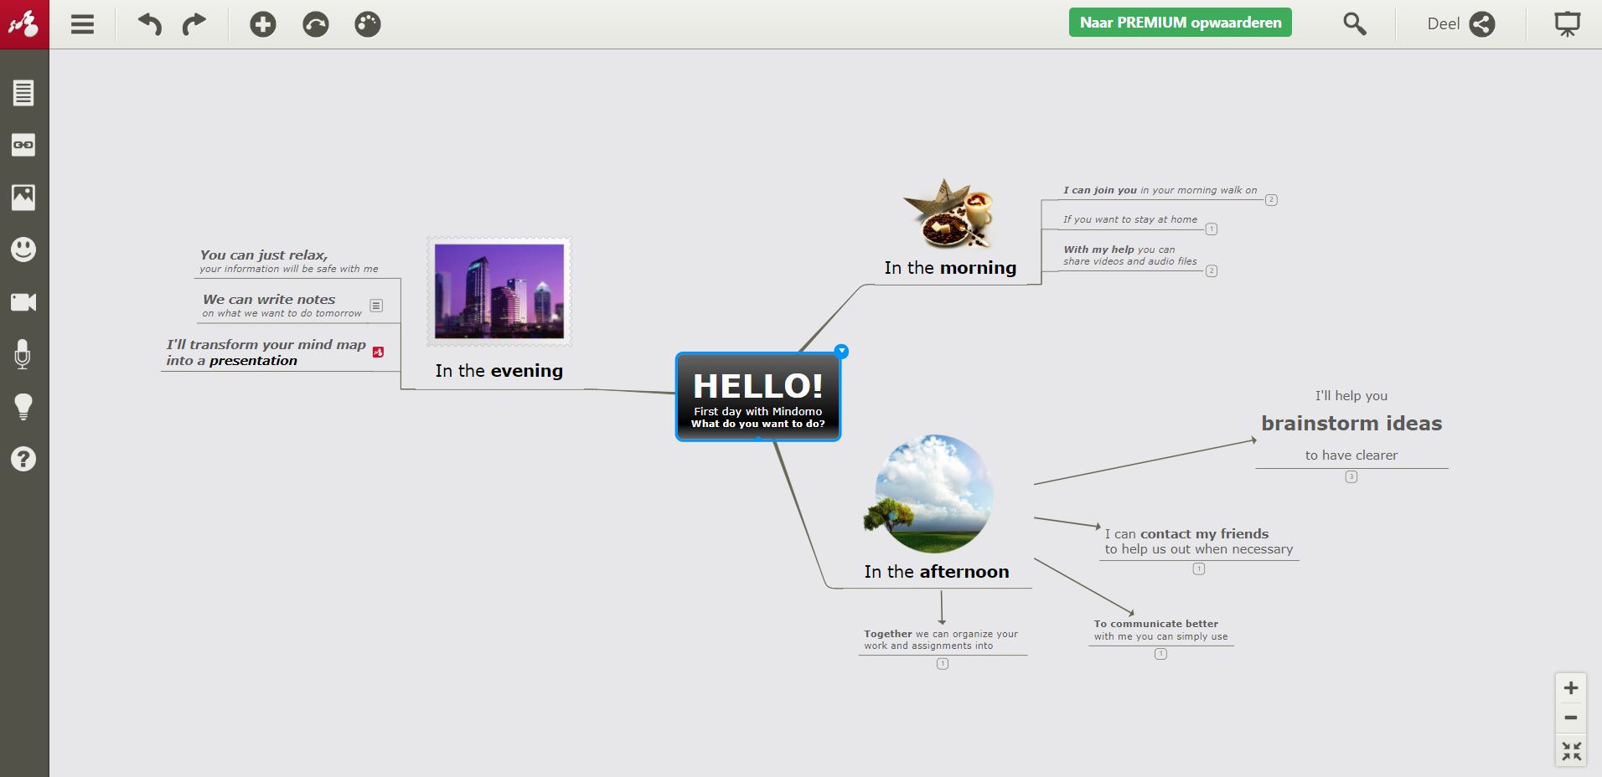Select the 'In the morning' topic
1602x777 pixels.
click(x=950, y=268)
